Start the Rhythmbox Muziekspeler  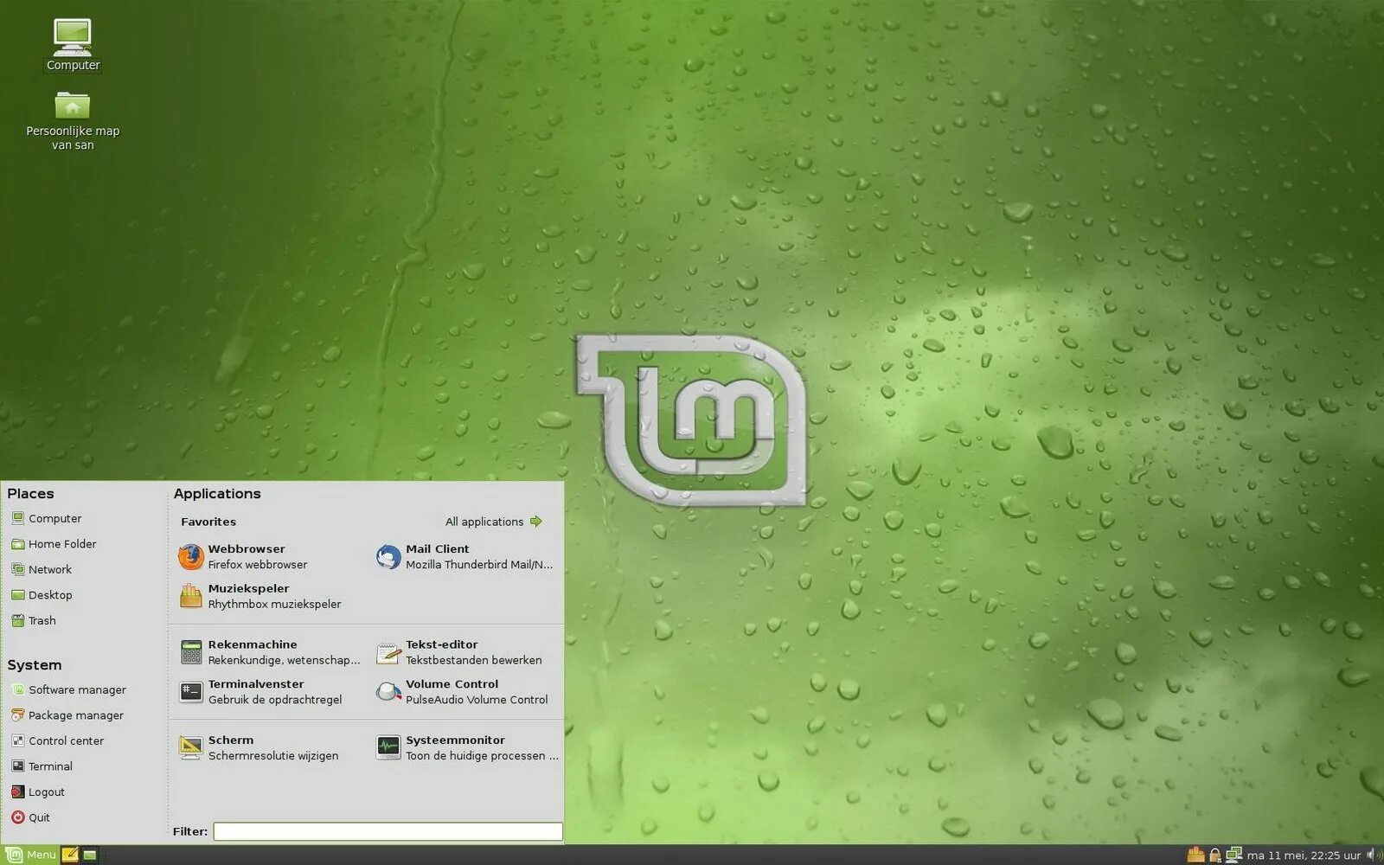pos(251,596)
